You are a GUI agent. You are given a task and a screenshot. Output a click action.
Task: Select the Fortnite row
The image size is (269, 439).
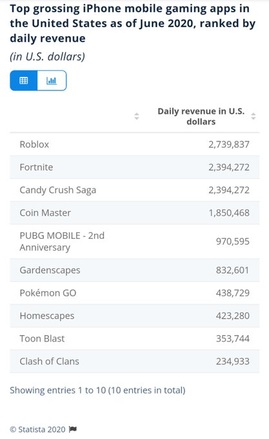(x=134, y=167)
